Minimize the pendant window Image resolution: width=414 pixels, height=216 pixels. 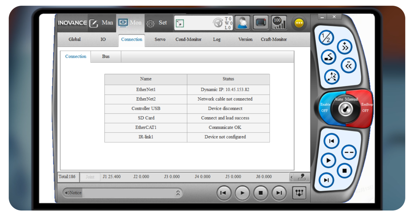click(x=322, y=17)
